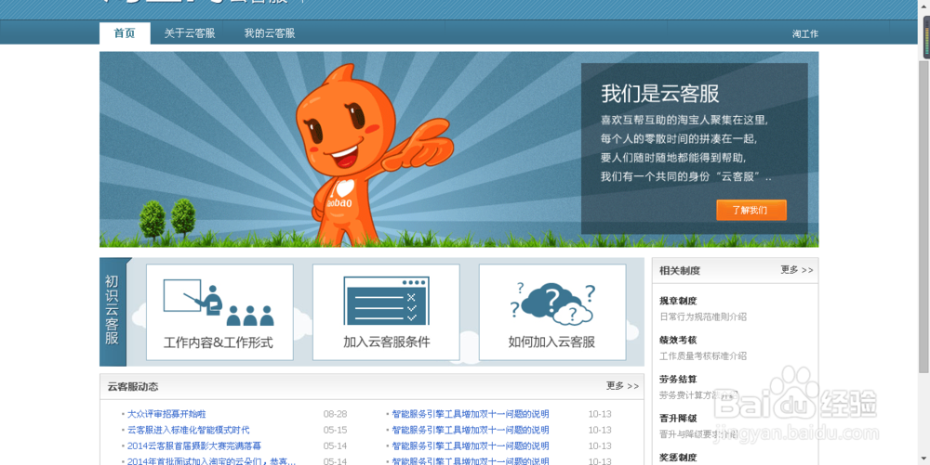Select 工作质量考核标准介绍 description

(703, 355)
